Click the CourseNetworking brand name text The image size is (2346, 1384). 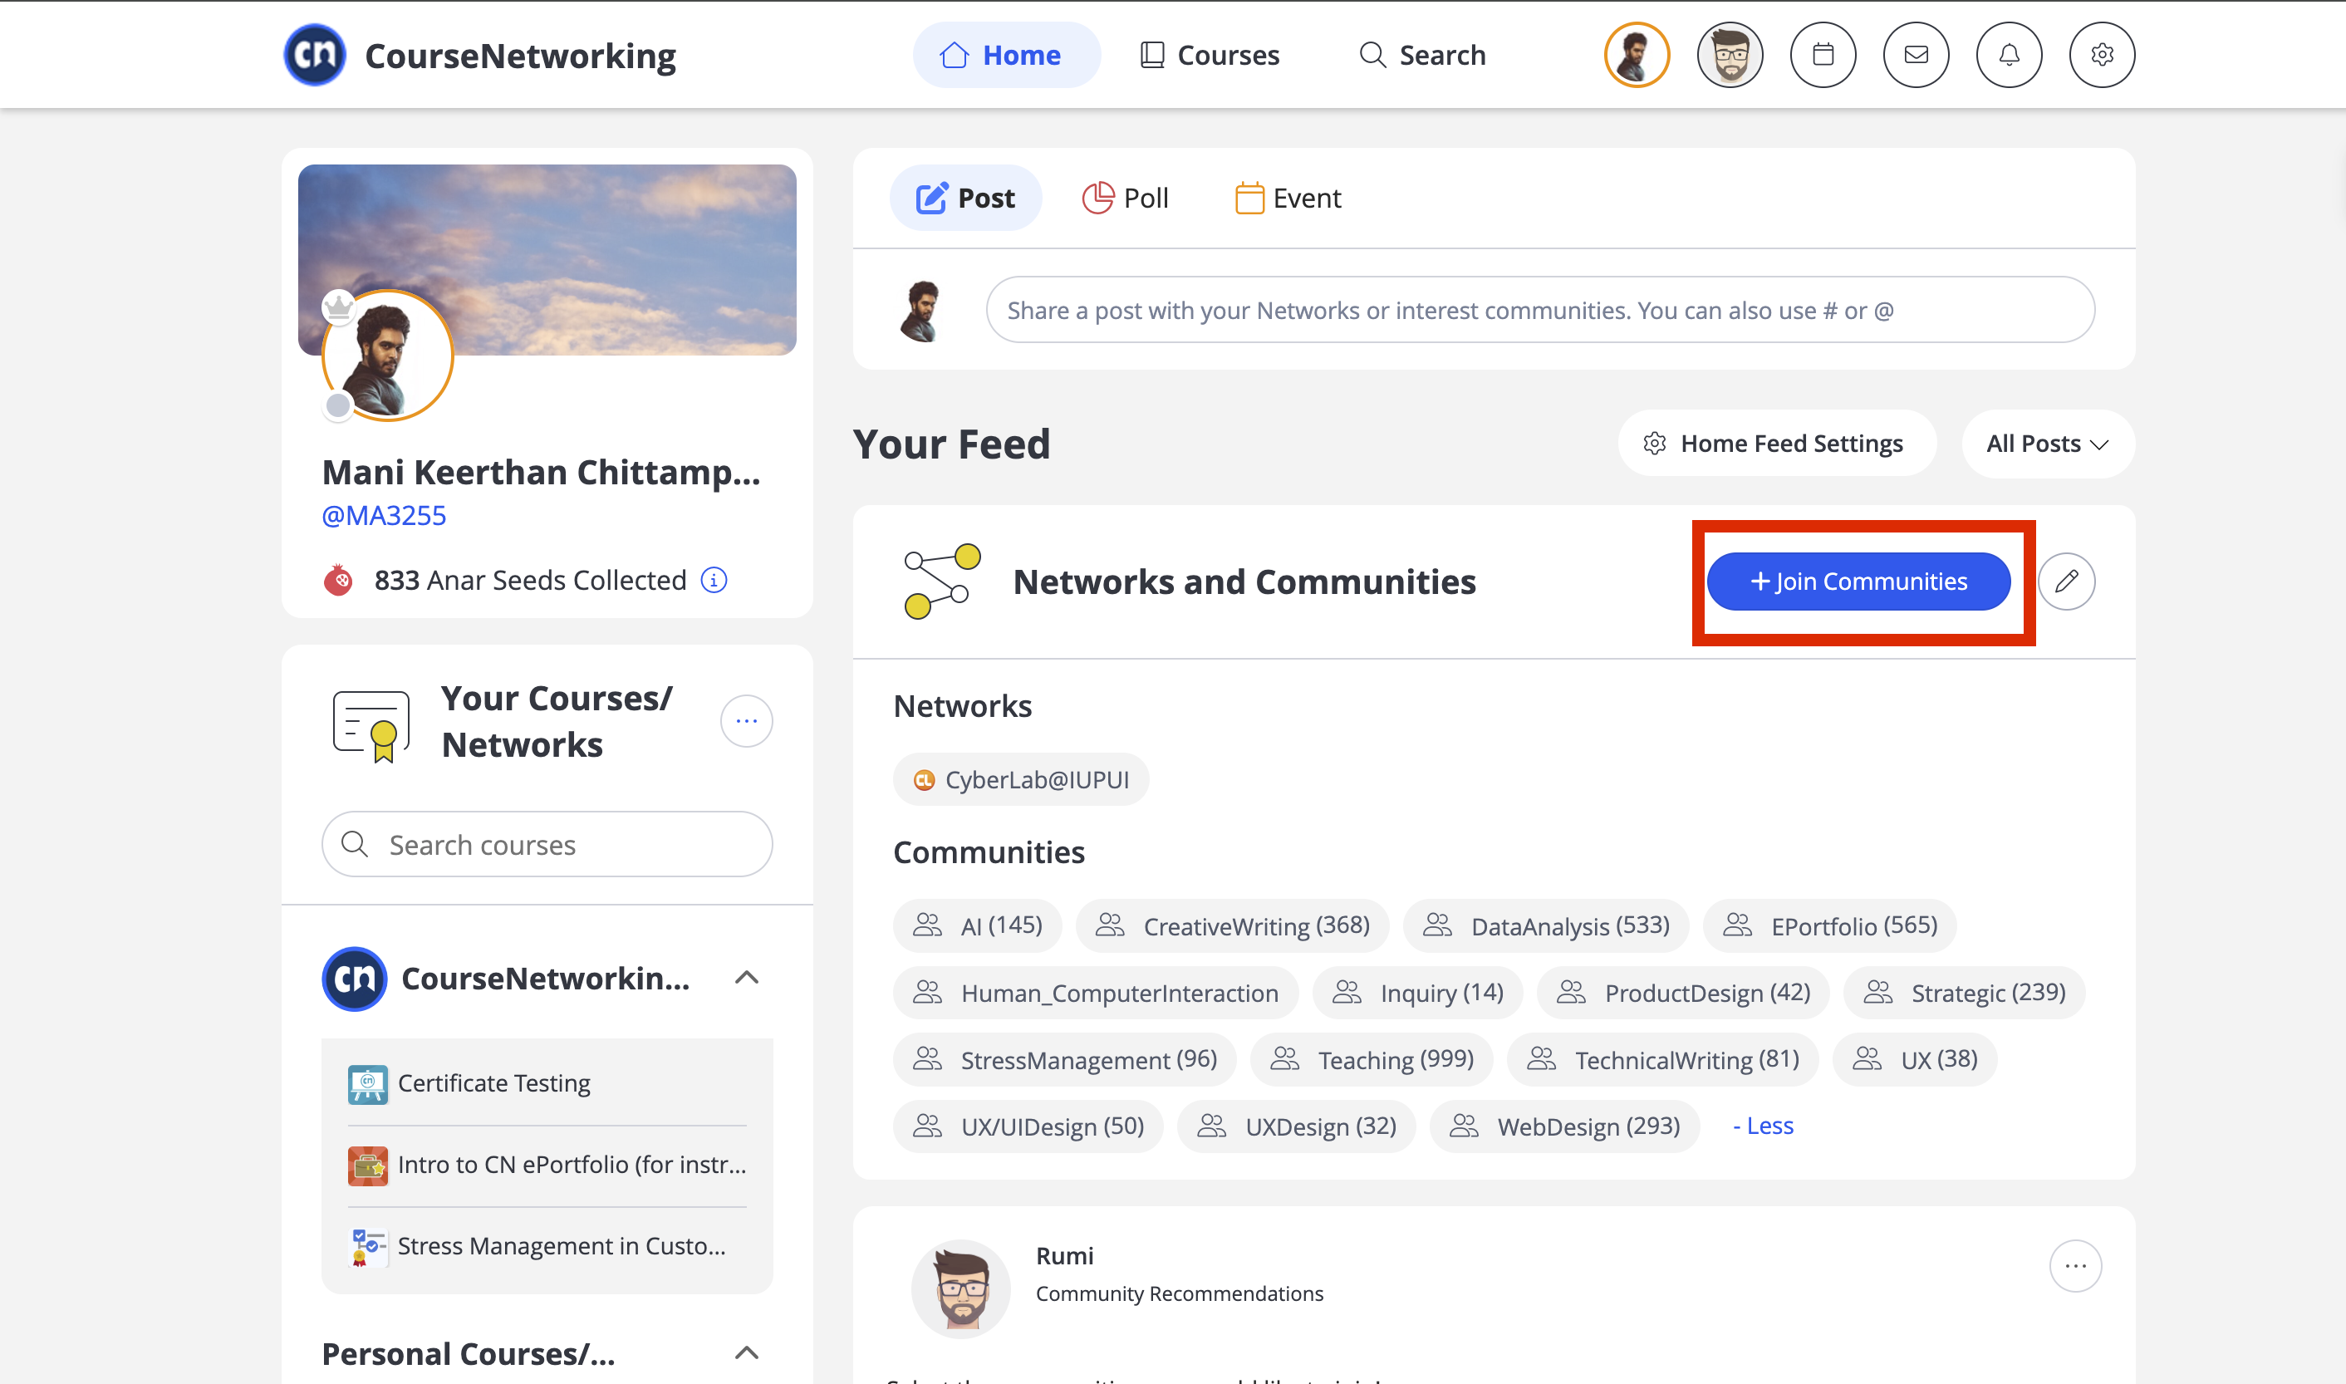520,55
